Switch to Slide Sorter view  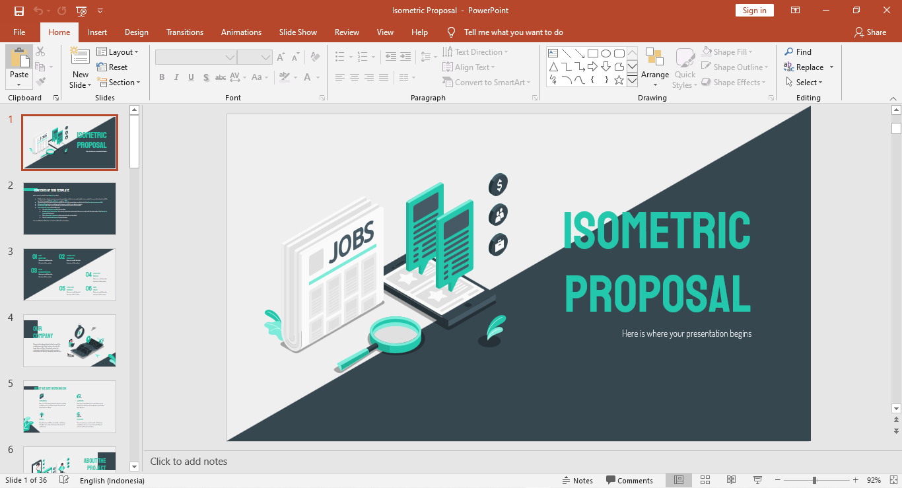[x=705, y=480]
